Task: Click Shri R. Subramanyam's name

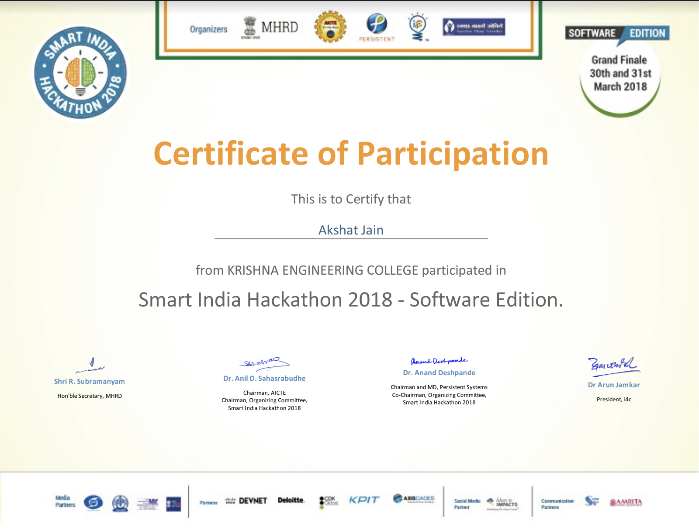Action: pos(90,381)
